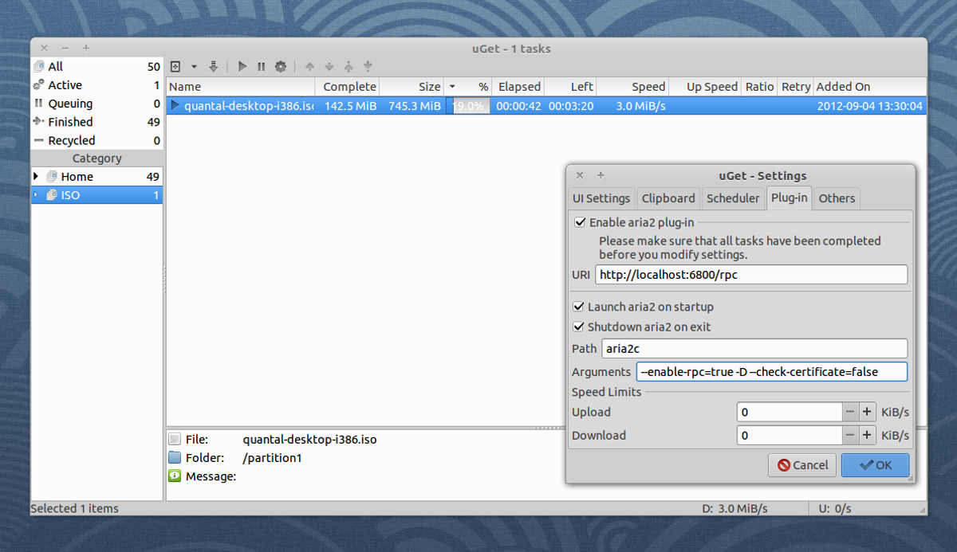Click the move down arrow icon
Screen dimensions: 957x552
[x=329, y=67]
